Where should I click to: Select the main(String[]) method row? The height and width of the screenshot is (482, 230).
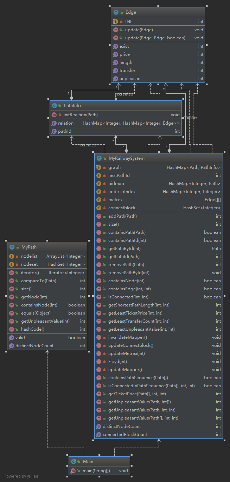click(100, 471)
